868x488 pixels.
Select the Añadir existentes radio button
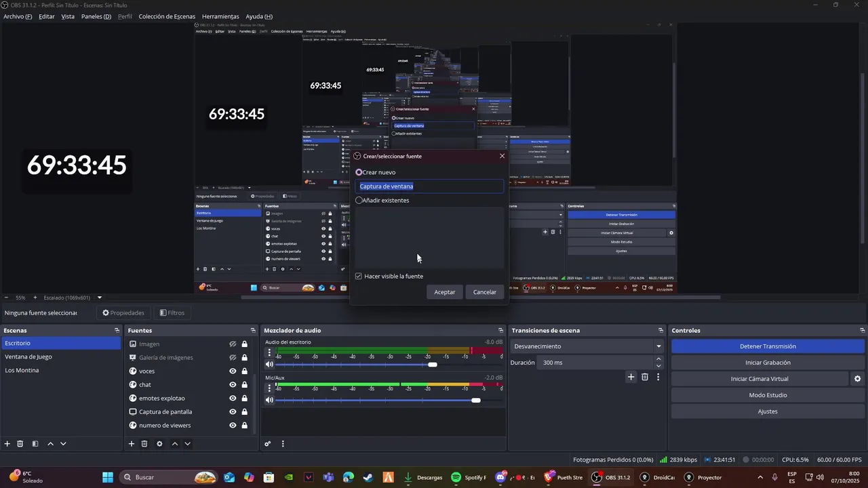tap(359, 200)
